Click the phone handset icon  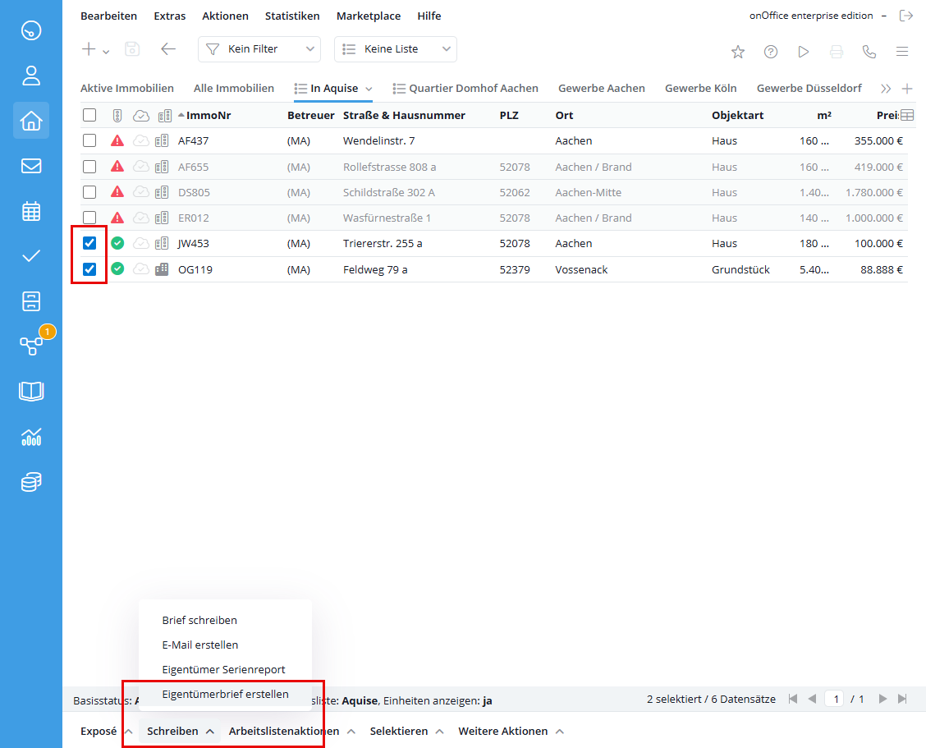[869, 52]
